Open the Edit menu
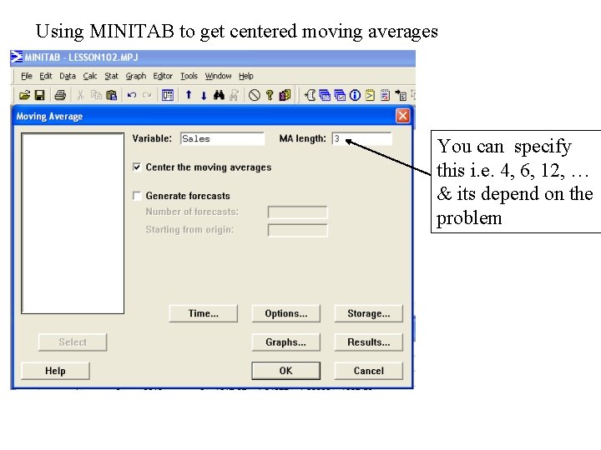This screenshot has height=450, width=601. tap(46, 76)
